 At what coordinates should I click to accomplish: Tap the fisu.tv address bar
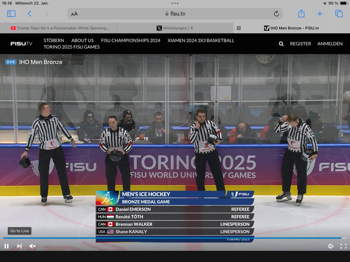point(175,14)
